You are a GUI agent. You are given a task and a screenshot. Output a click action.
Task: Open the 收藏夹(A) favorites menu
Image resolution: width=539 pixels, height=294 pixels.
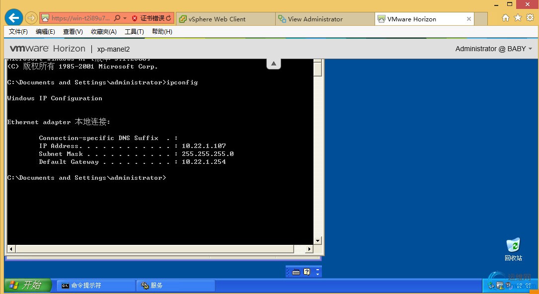point(104,32)
